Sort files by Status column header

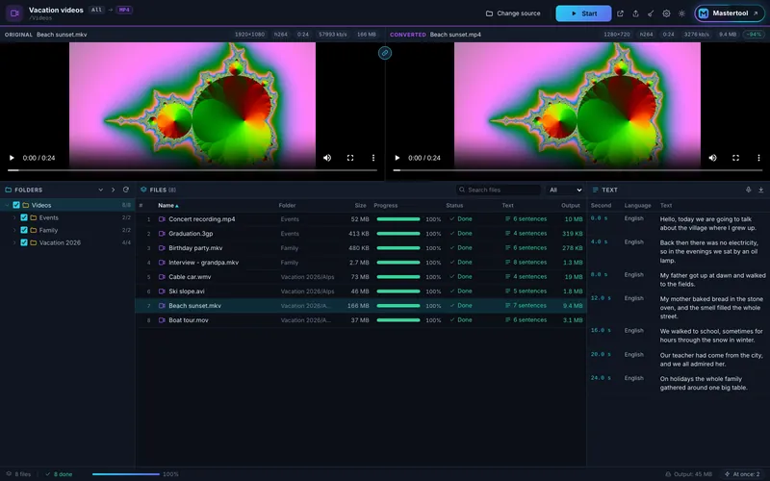point(454,206)
